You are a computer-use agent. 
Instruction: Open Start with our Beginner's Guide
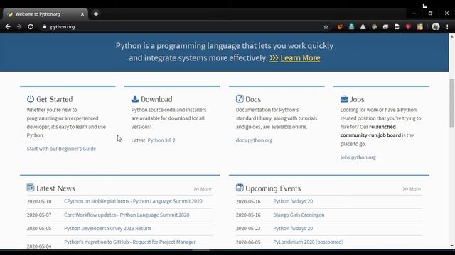[x=61, y=149]
